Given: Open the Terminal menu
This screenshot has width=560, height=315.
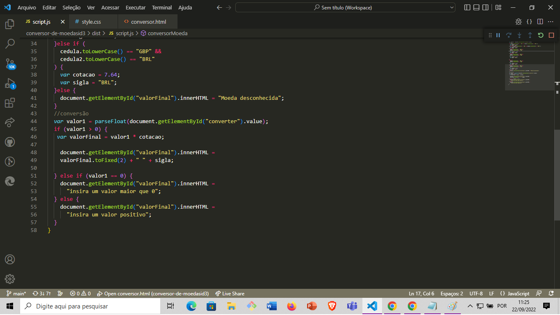Looking at the screenshot, I should click(162, 7).
